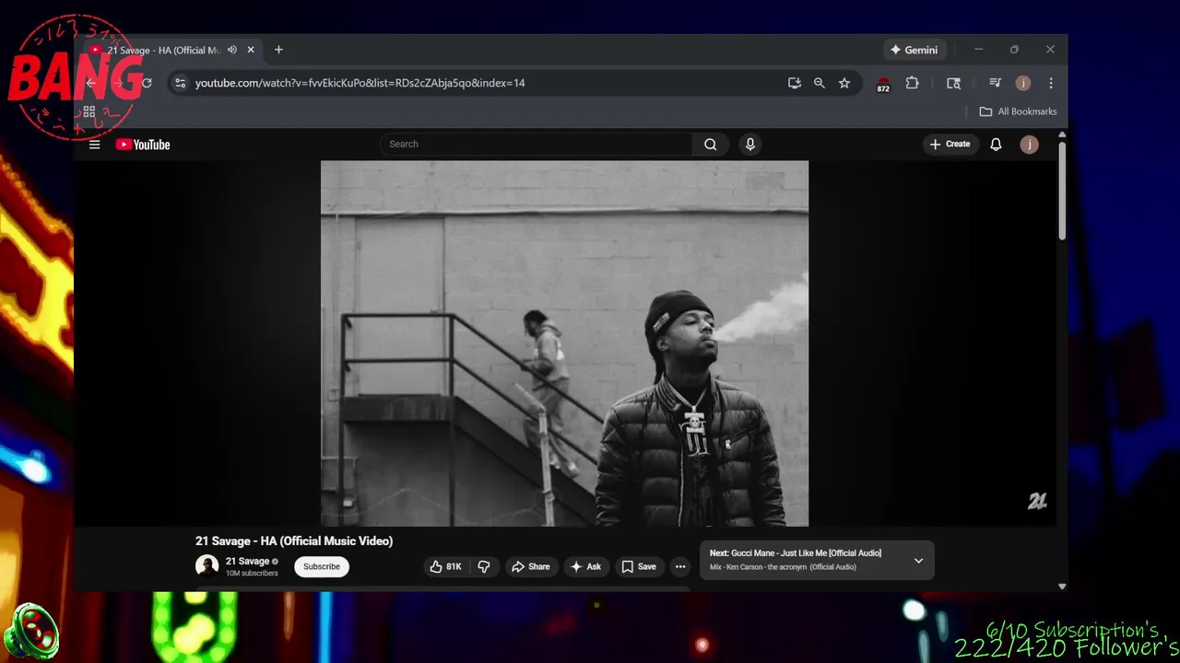Image resolution: width=1180 pixels, height=663 pixels.
Task: Click the YouTube home logo
Action: click(143, 145)
